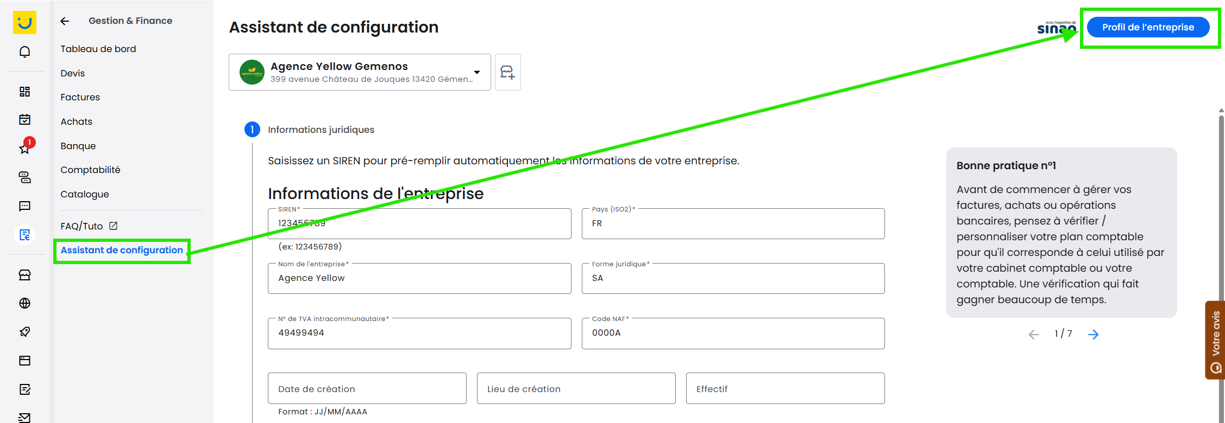The image size is (1225, 423).
Task: Click the Date de création field
Action: 367,388
